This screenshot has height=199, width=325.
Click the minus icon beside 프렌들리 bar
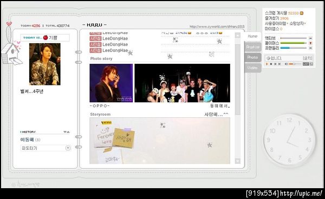[x=310, y=48]
